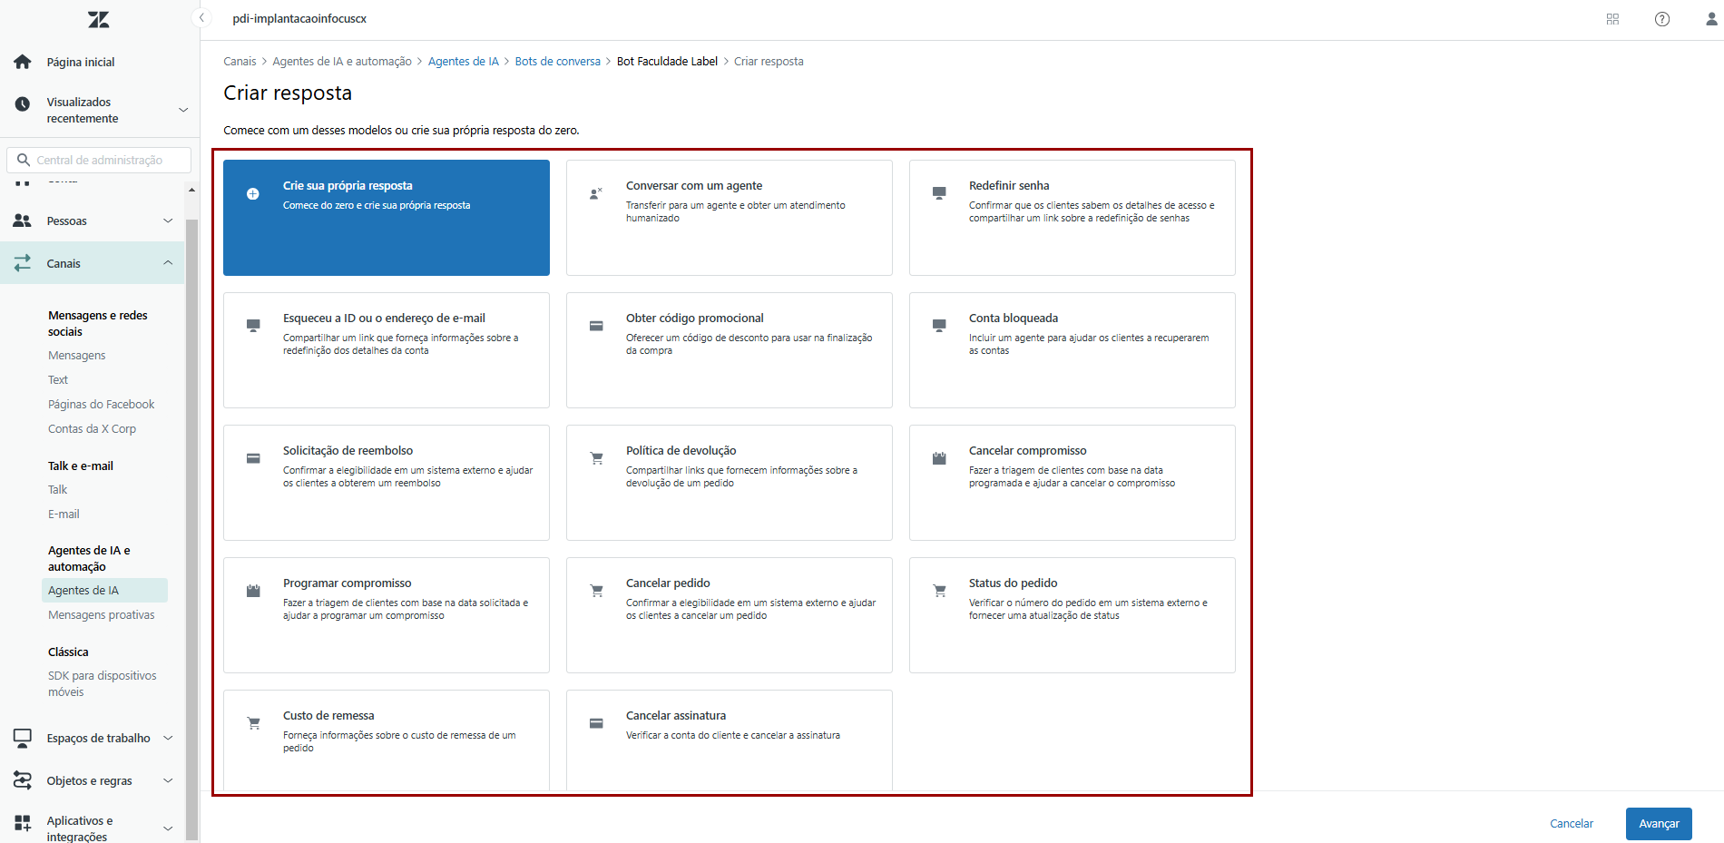Click the calendar icon on Cancelar compromisso card
This screenshot has height=843, width=1724.
(x=939, y=458)
